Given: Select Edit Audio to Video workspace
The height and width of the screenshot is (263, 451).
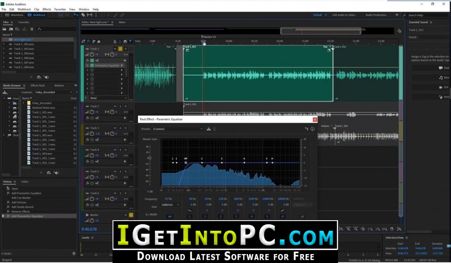Looking at the screenshot, I should tap(344, 15).
